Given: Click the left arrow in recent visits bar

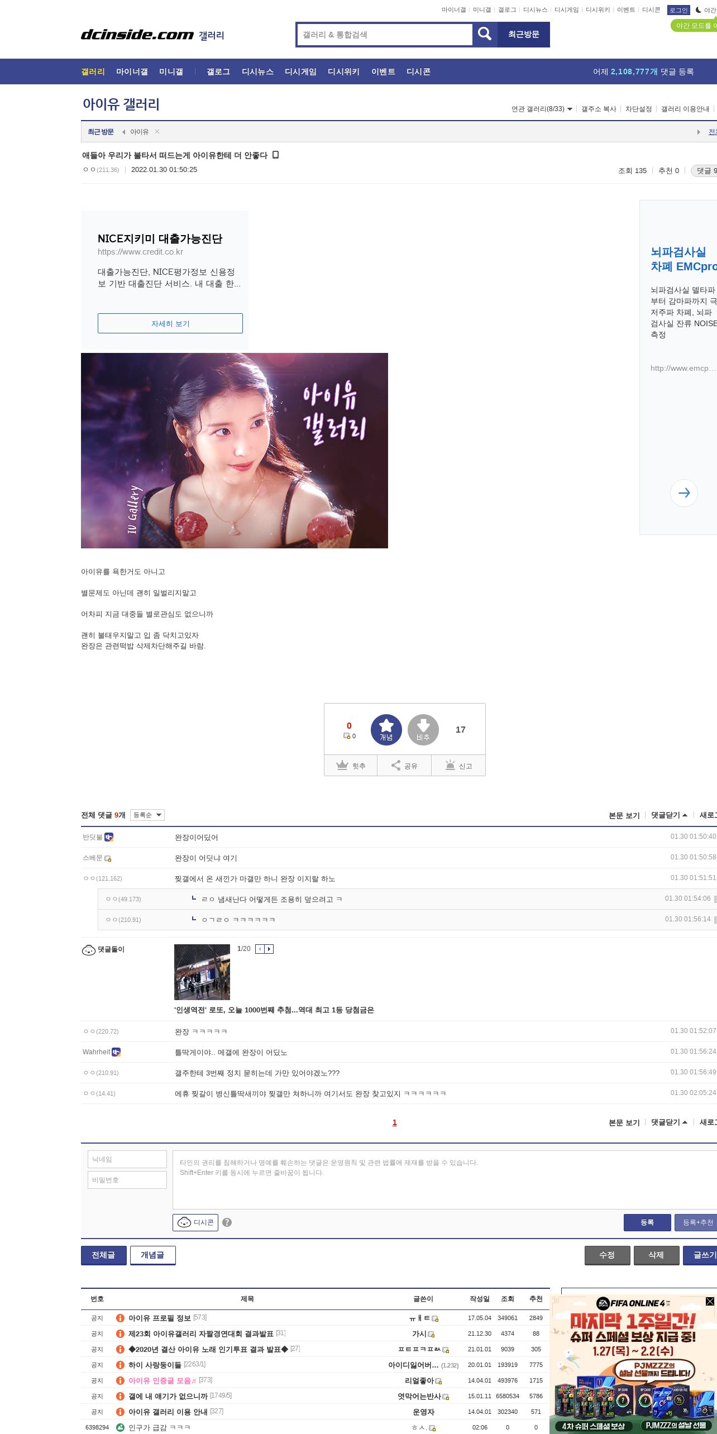Looking at the screenshot, I should pyautogui.click(x=123, y=132).
